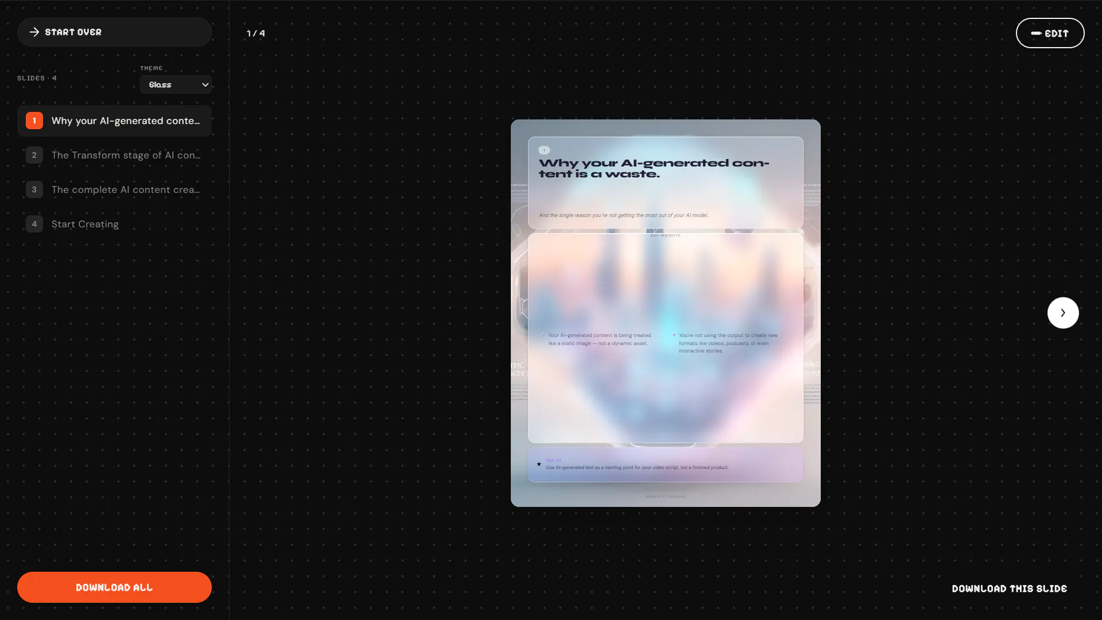Click the pencil icon in Edit button
The image size is (1102, 620).
pos(1036,33)
